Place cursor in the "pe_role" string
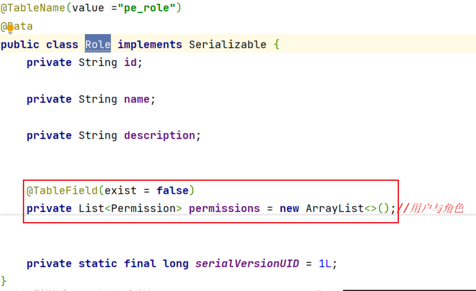Viewport: 476px width, 291px height. [150, 8]
